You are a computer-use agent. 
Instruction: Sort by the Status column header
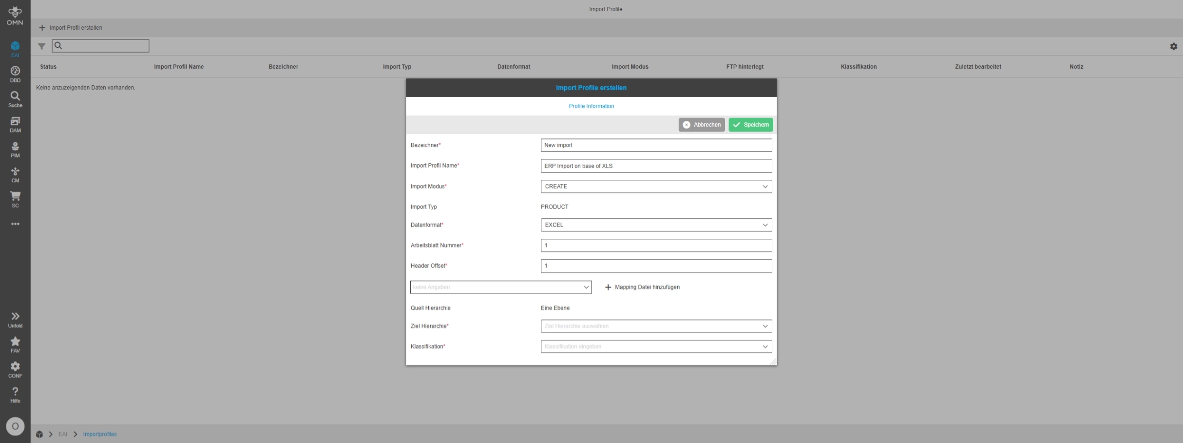(48, 67)
